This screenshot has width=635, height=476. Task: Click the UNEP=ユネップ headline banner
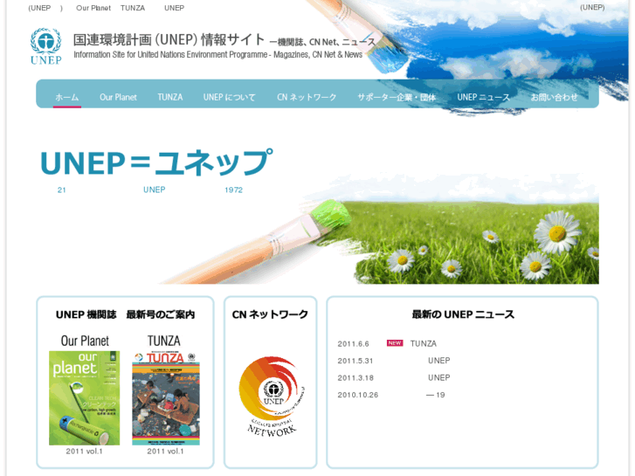pyautogui.click(x=156, y=162)
